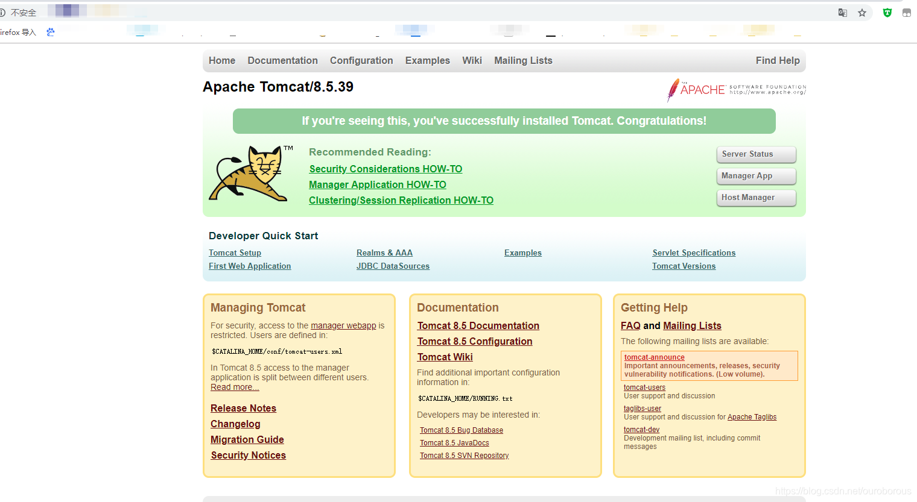917x502 pixels.
Task: Click the Read more... link
Action: [x=235, y=387]
